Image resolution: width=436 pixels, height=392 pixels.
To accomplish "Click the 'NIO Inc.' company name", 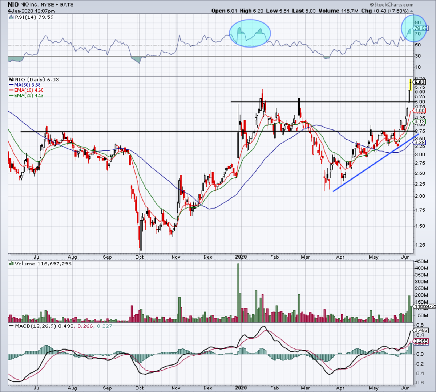I will [x=30, y=5].
